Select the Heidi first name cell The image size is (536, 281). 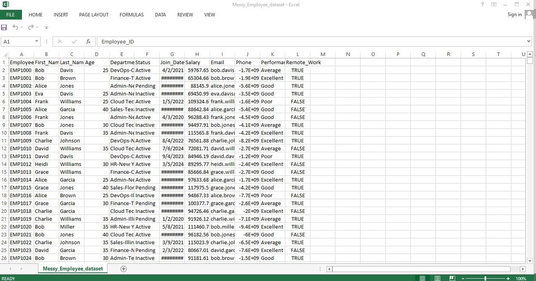pyautogui.click(x=46, y=164)
